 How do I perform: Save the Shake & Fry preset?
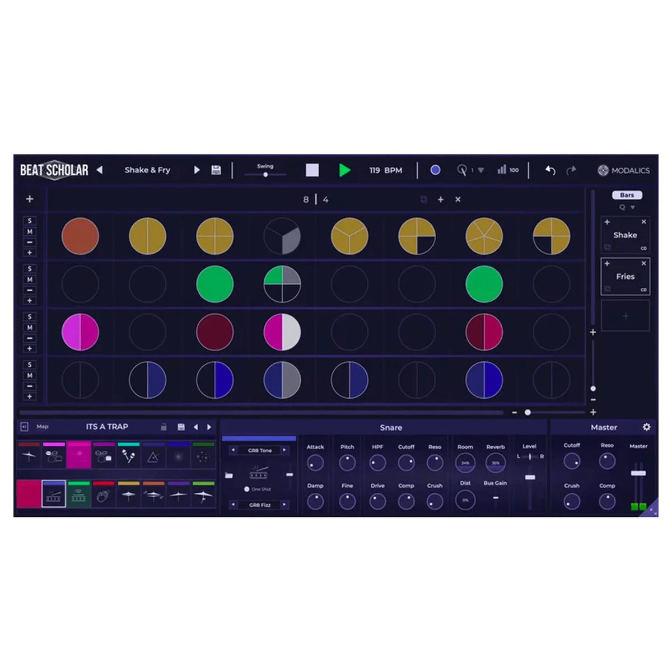coord(216,170)
